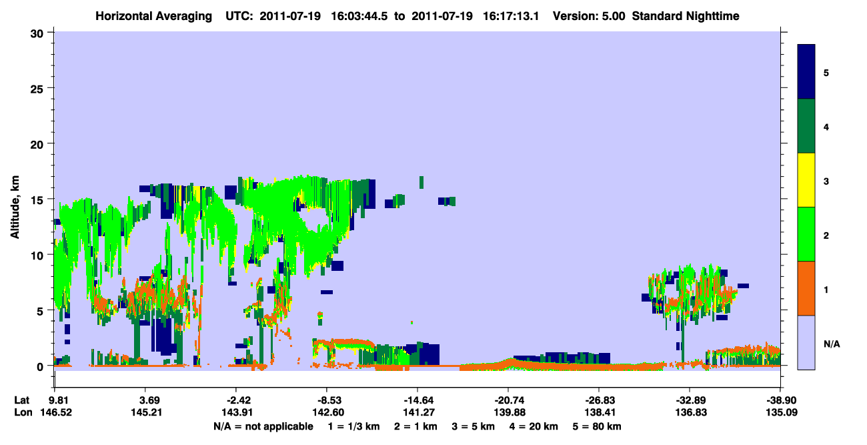This screenshot has height=445, width=867.
Task: Click latitude value -8.53
Action: click(329, 400)
